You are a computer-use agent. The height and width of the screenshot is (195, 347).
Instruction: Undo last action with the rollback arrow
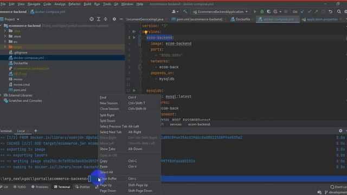[330, 12]
